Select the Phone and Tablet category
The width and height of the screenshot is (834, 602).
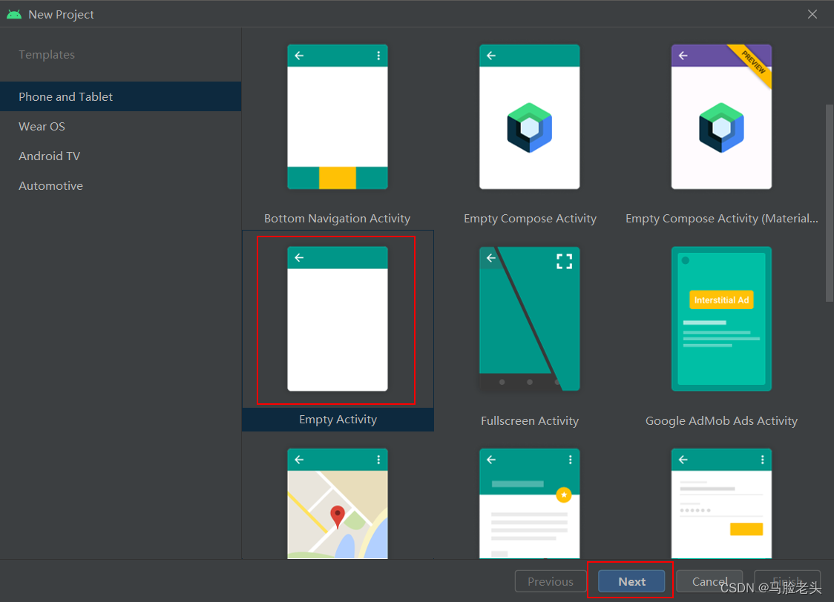point(120,96)
